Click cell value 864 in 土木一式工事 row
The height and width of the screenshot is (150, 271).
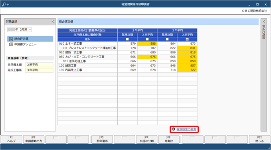point(167,43)
